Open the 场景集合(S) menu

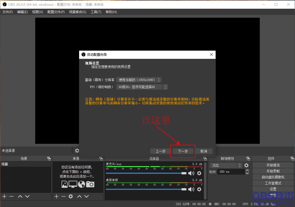(x=78, y=12)
